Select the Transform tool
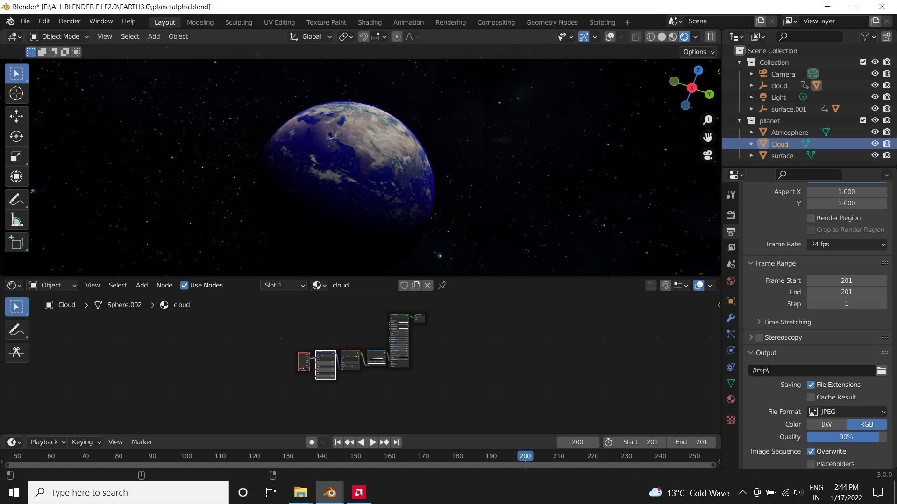 pos(17,176)
